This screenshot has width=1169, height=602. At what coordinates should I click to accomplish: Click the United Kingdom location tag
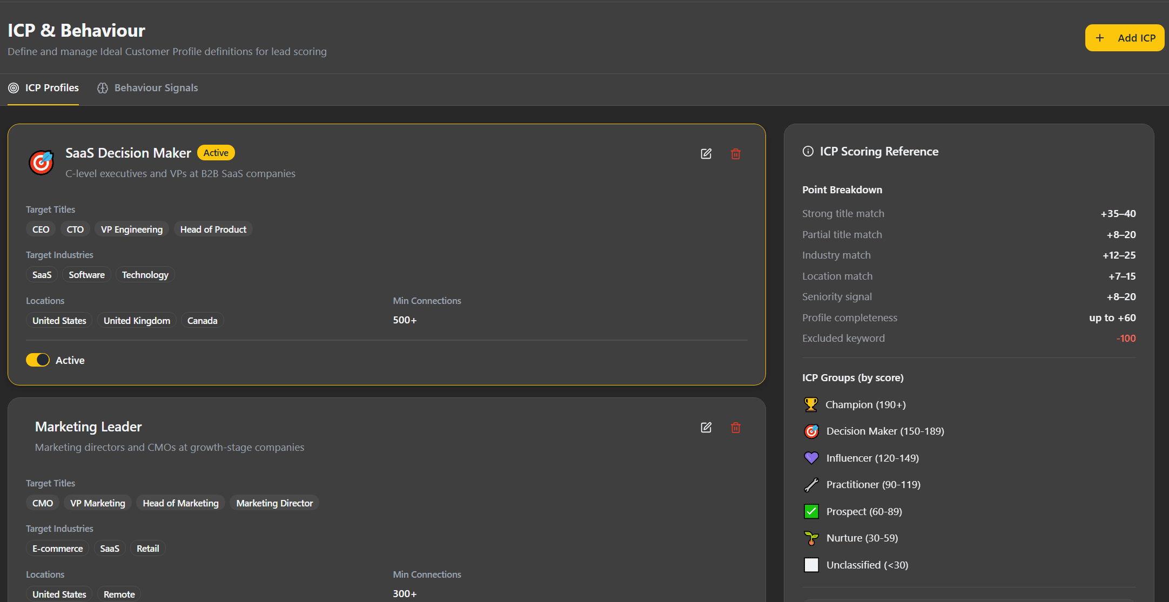pos(137,321)
